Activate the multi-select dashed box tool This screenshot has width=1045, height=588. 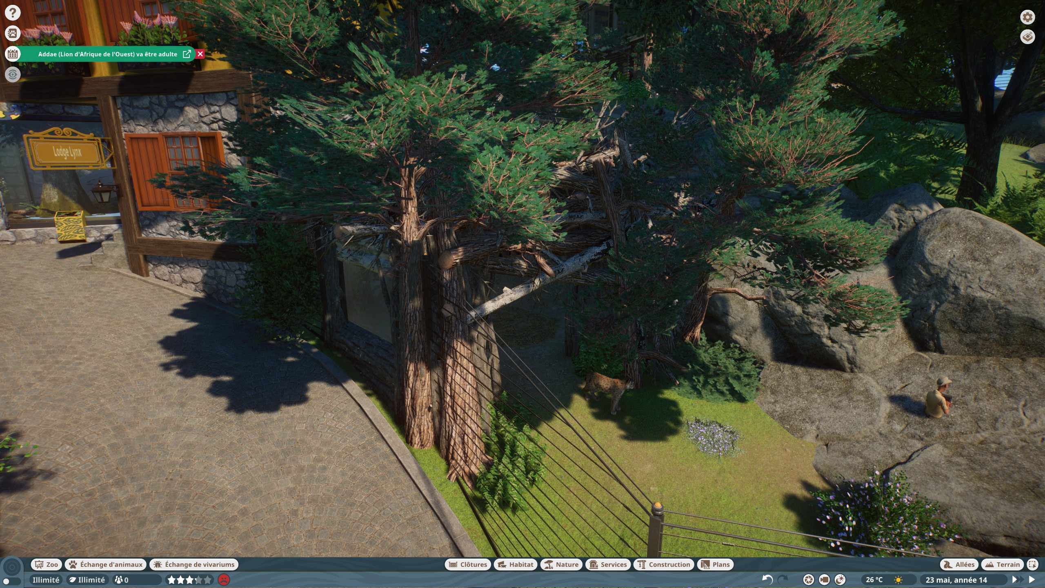pos(1033,565)
